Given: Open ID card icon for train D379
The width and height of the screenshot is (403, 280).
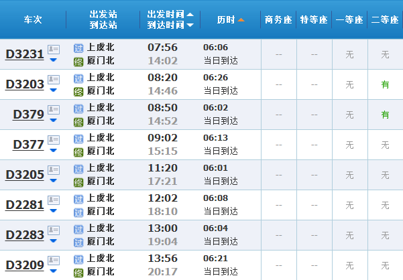Looking at the screenshot, I should [x=54, y=110].
